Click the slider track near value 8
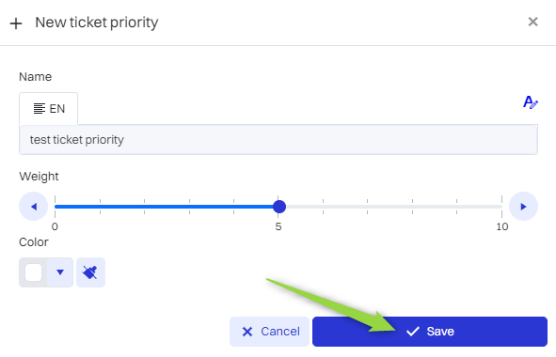This screenshot has width=556, height=357. click(412, 207)
